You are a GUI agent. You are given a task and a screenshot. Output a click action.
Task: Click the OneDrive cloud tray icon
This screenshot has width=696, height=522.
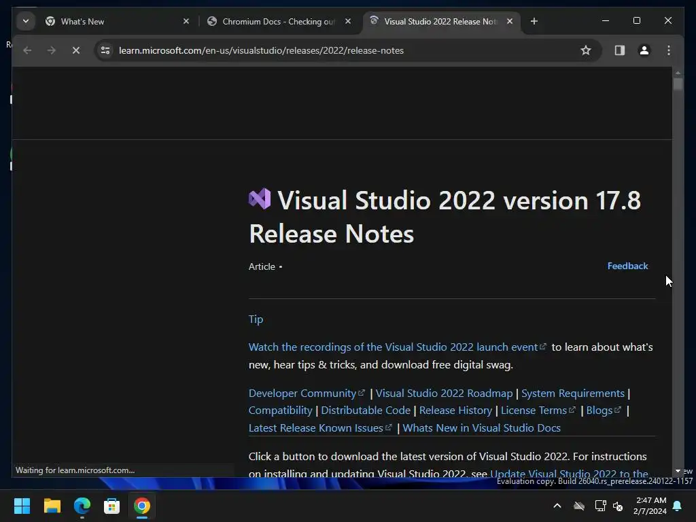(x=579, y=506)
